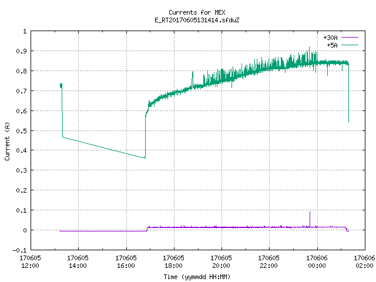The height and width of the screenshot is (282, 376).
Task: Click the x-axis label '170605 12:00'
Action: (30, 262)
